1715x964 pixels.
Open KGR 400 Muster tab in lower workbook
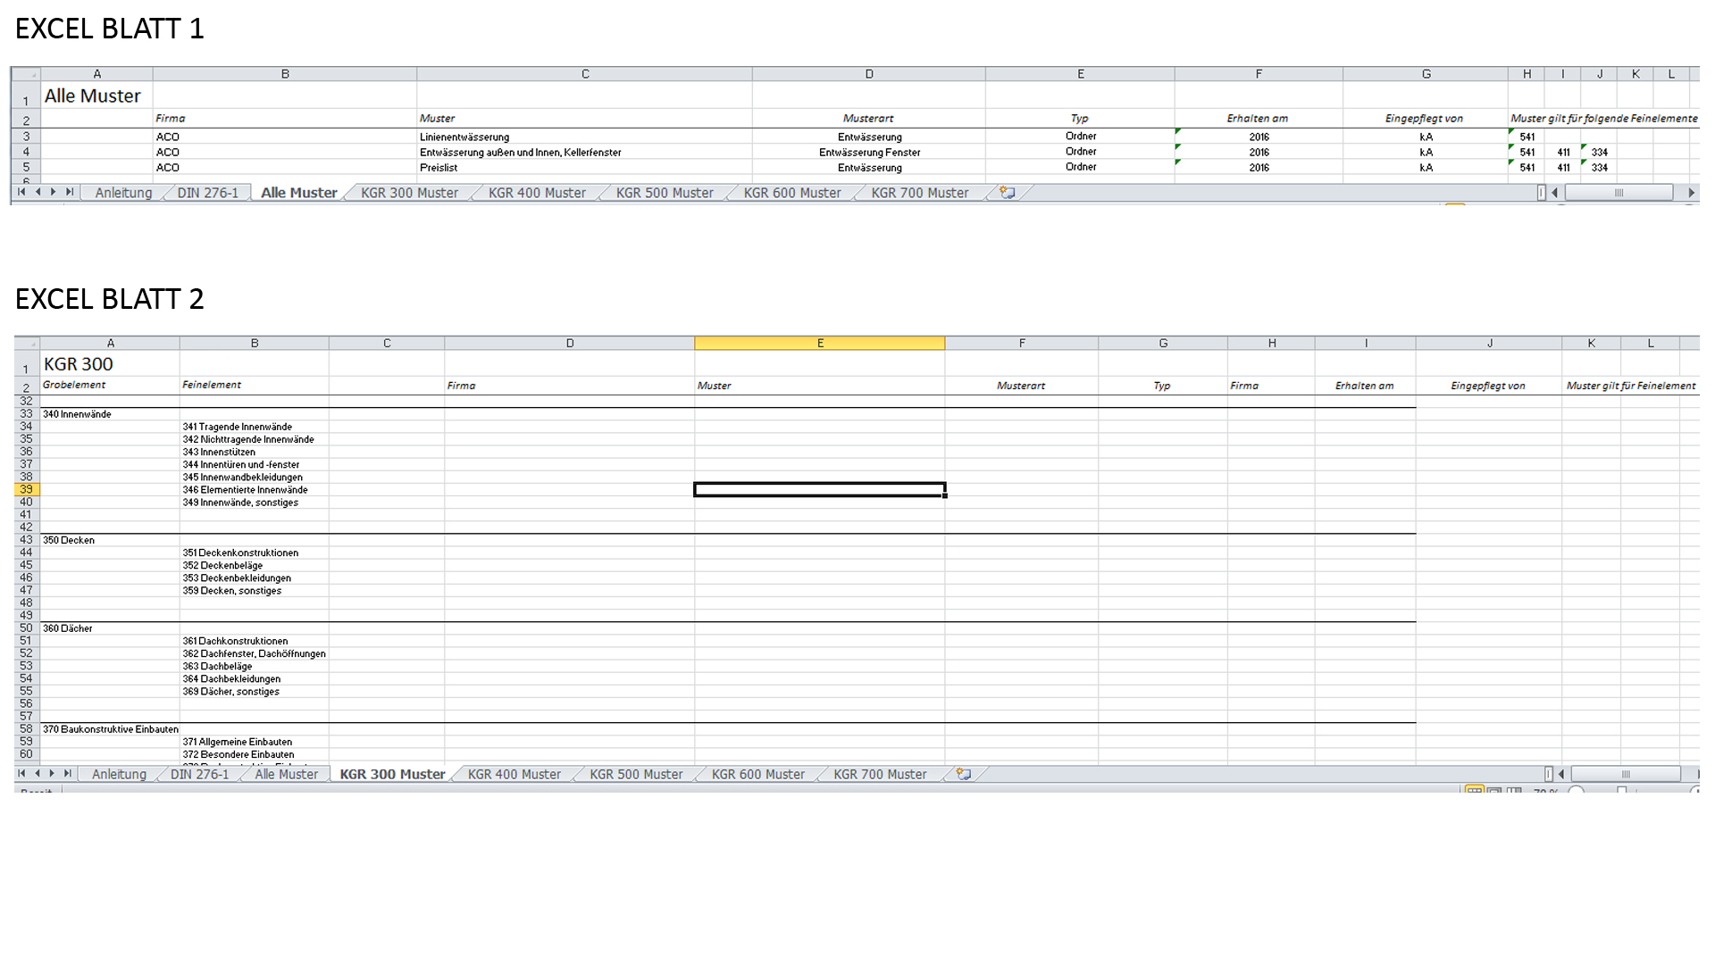click(514, 775)
